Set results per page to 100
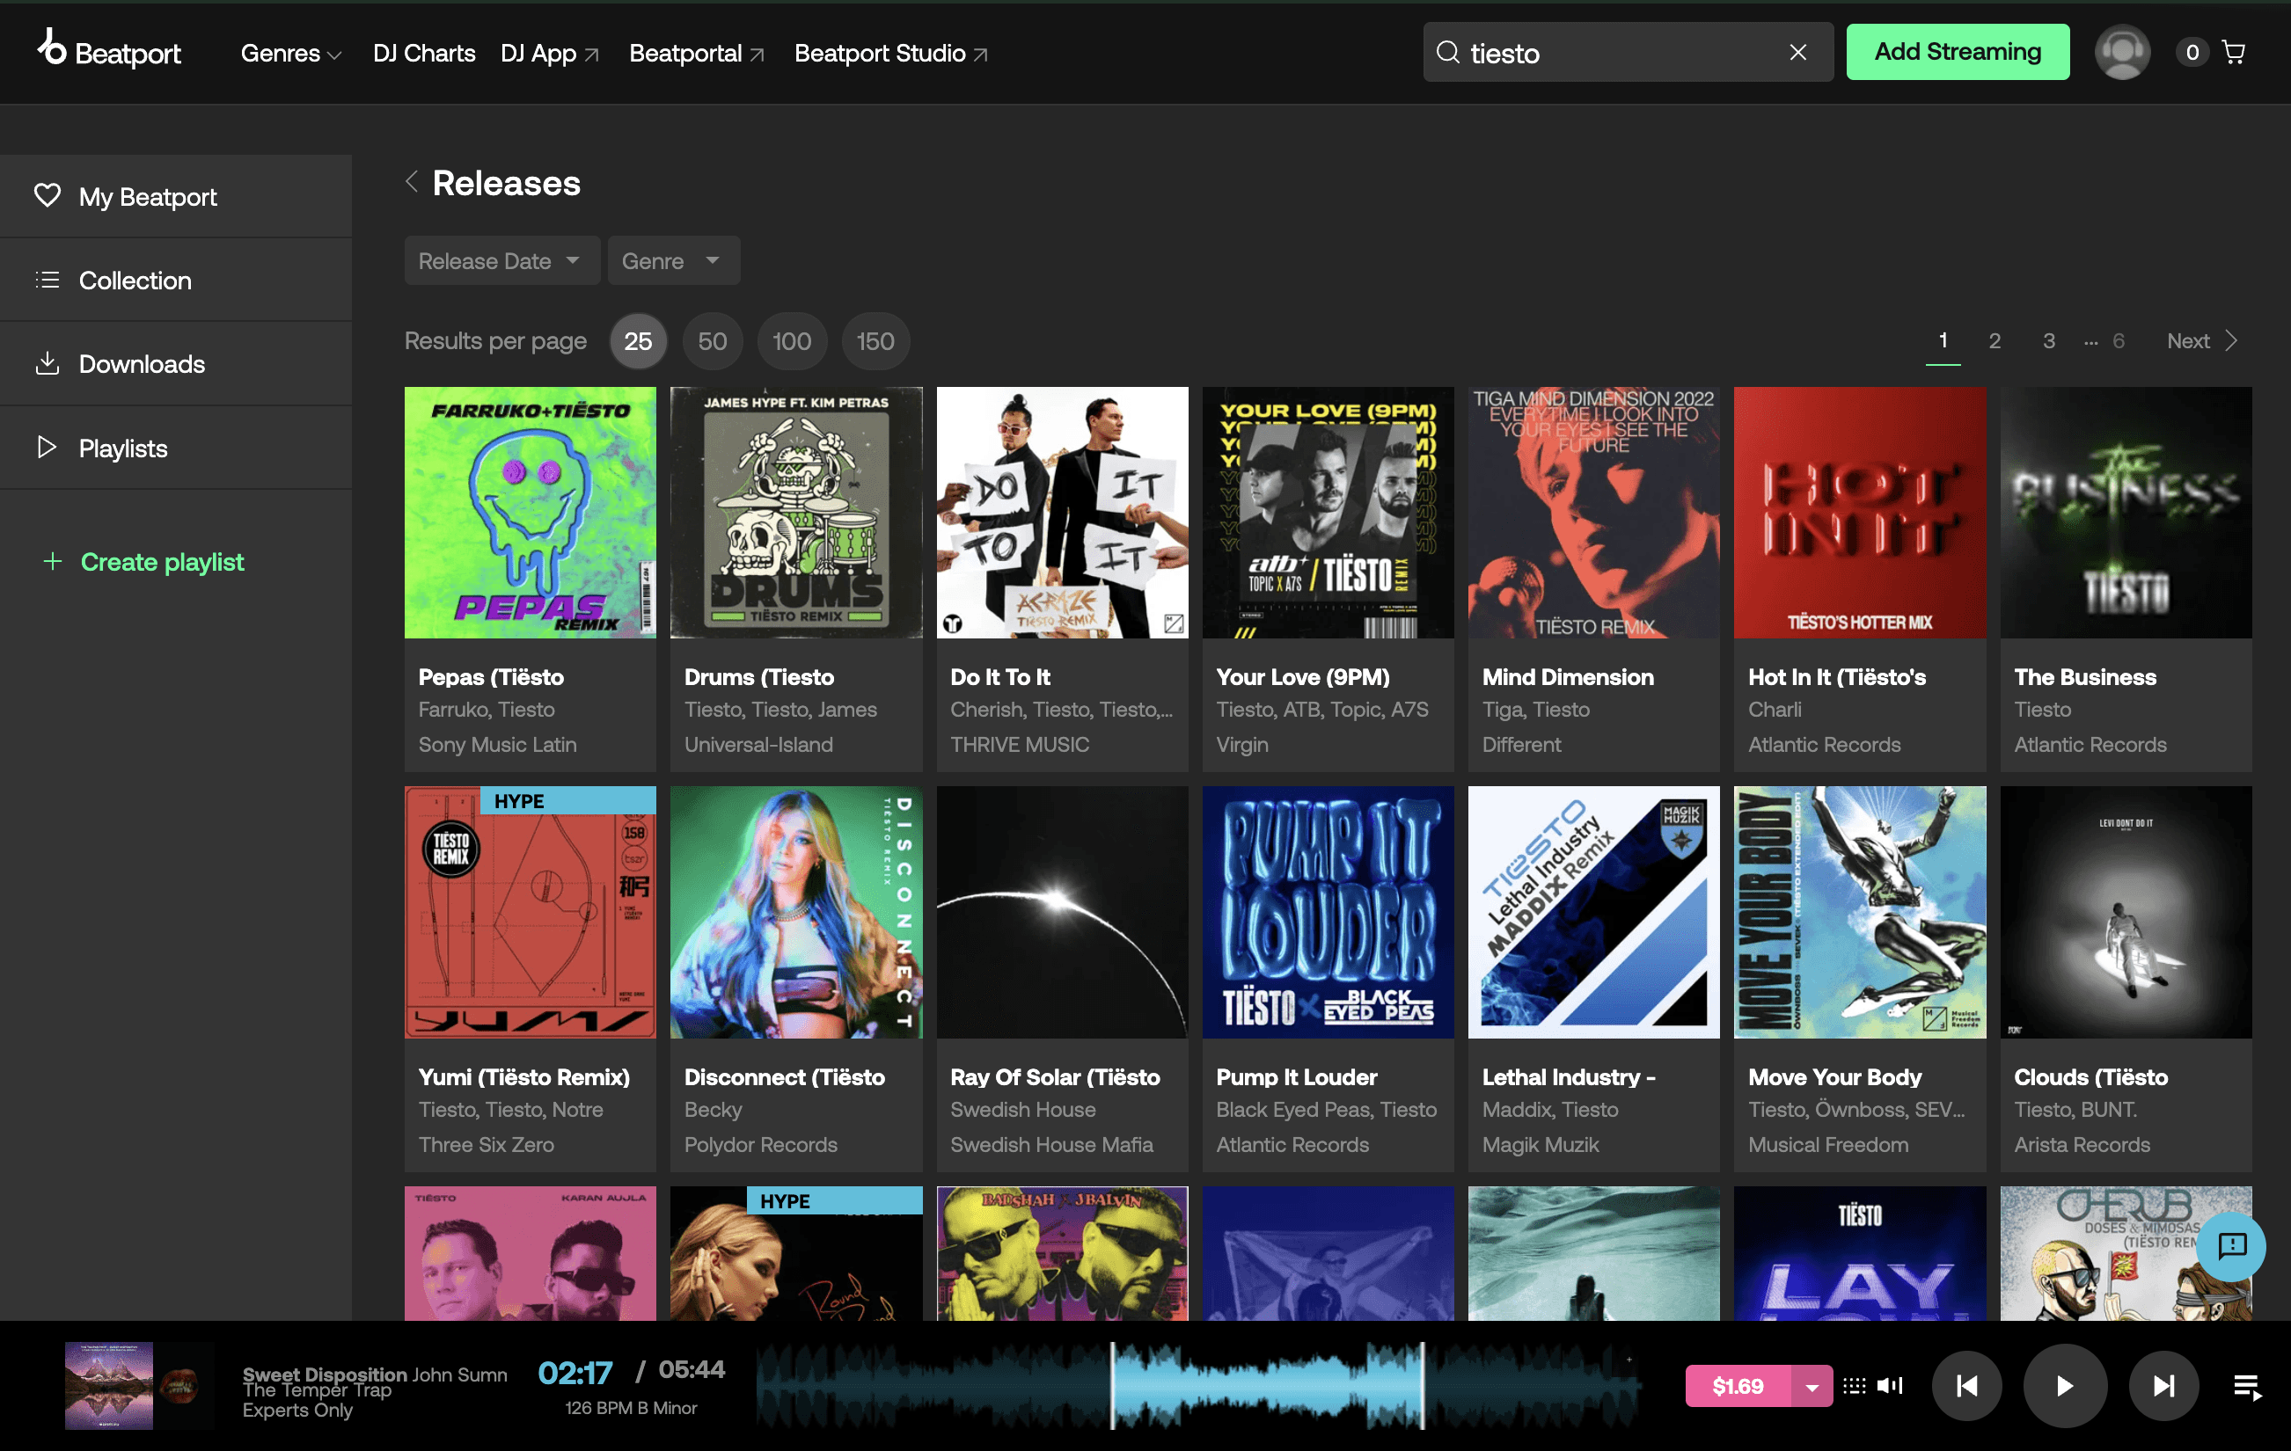Screen dimensions: 2291x1451 pos(792,341)
